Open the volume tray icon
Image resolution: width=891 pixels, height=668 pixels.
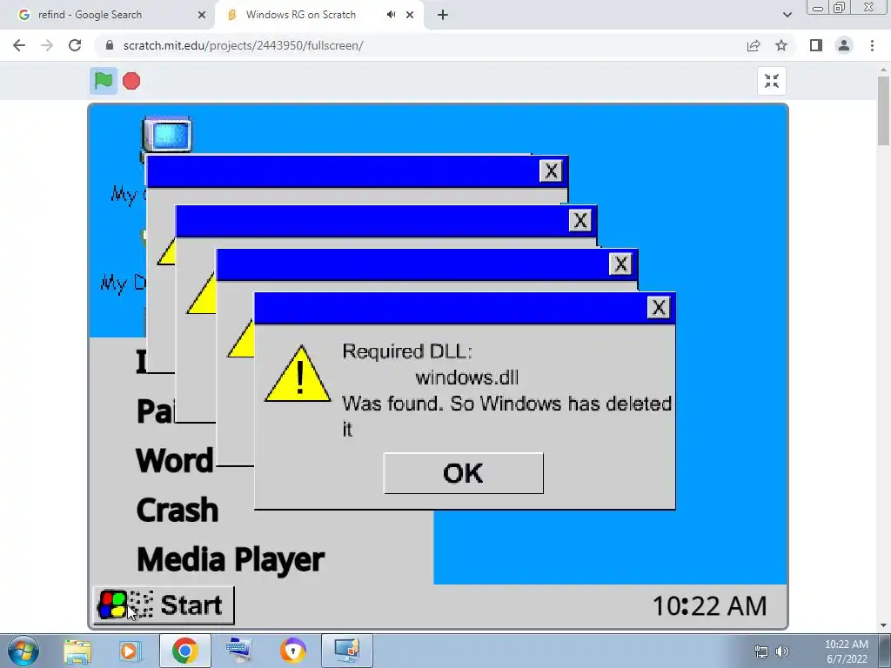pos(782,651)
